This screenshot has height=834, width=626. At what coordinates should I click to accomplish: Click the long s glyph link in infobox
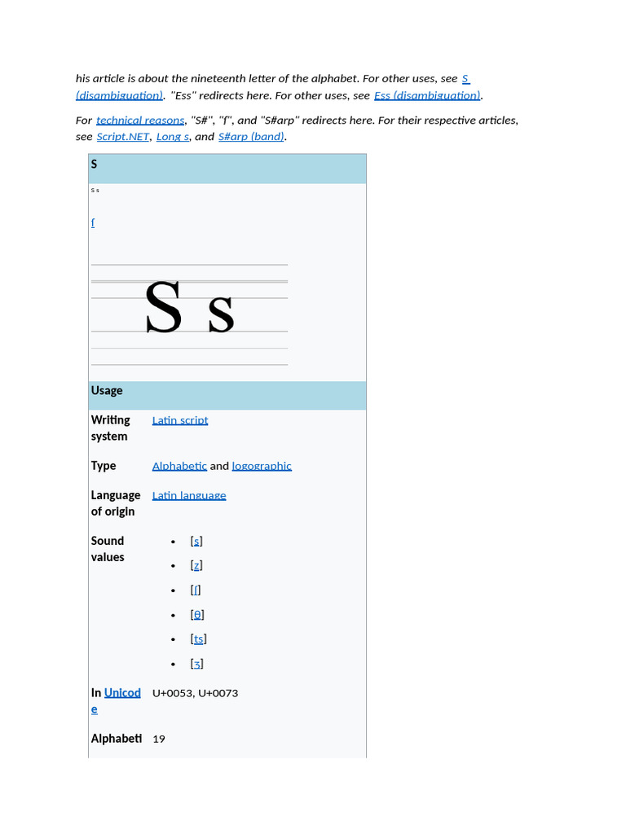(x=93, y=222)
